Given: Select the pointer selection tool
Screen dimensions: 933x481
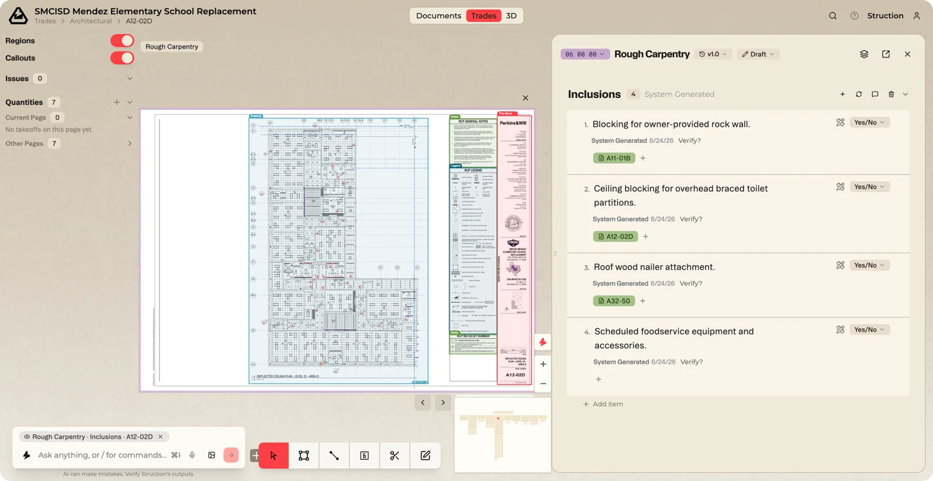Looking at the screenshot, I should click(x=273, y=455).
